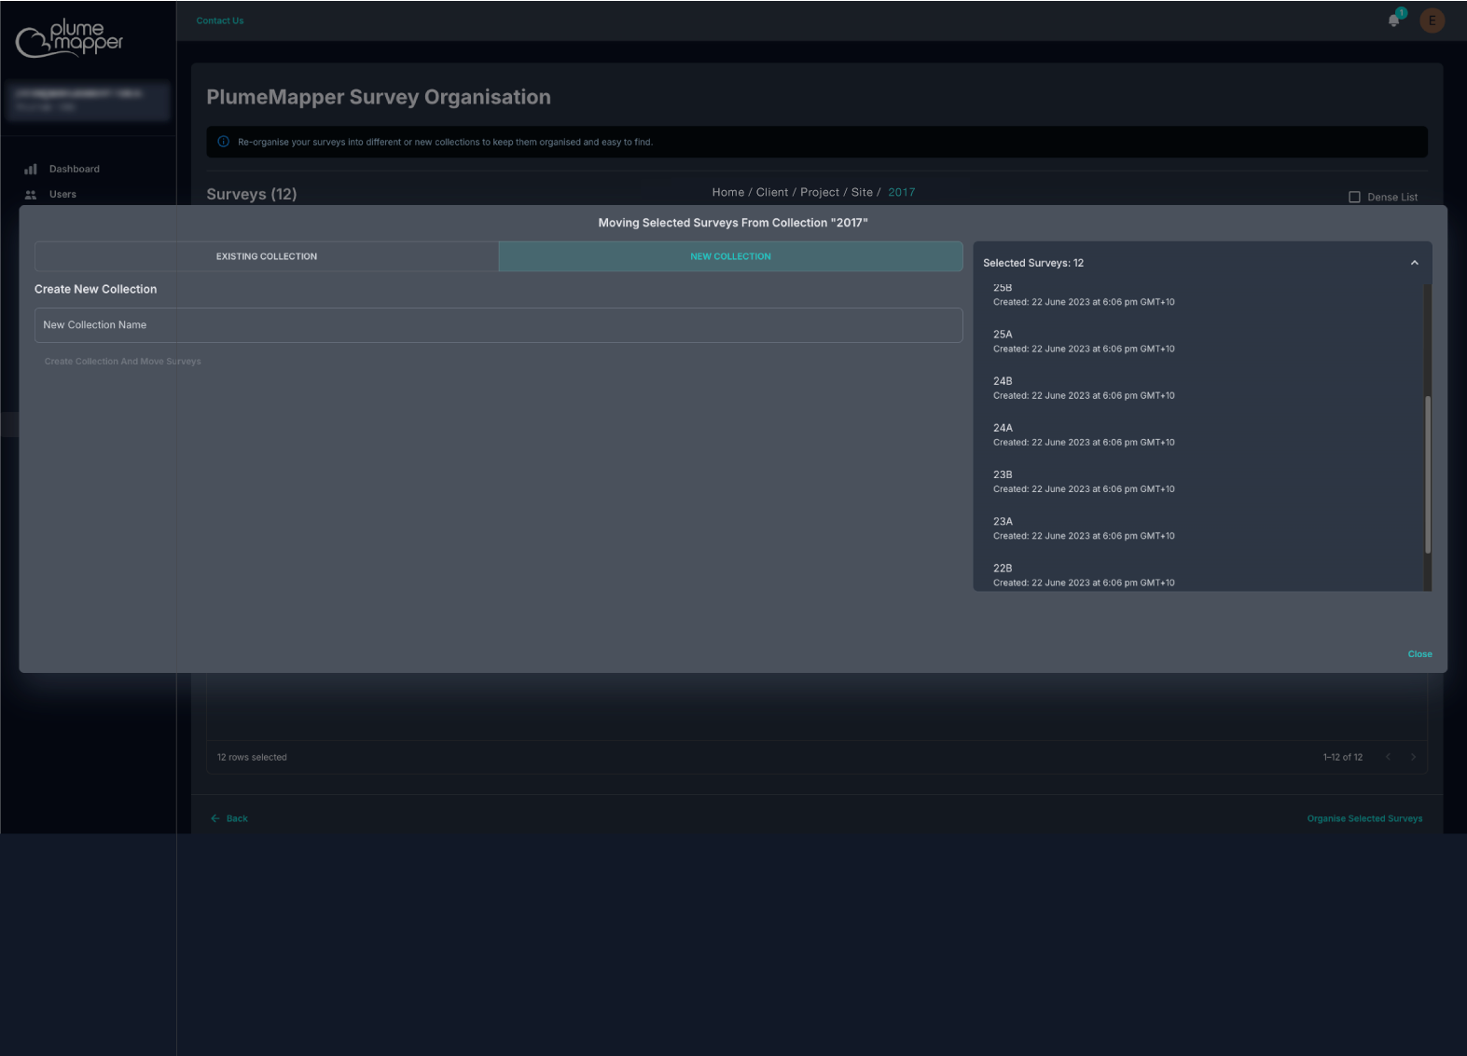The image size is (1467, 1056).
Task: Click the Surveys (12) heading
Action: pyautogui.click(x=252, y=194)
